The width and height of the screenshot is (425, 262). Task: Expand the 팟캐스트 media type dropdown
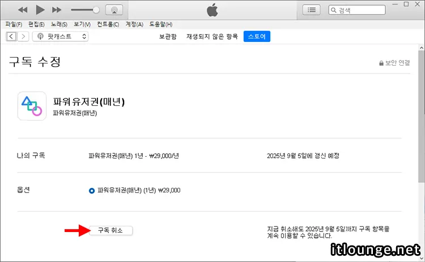click(61, 36)
